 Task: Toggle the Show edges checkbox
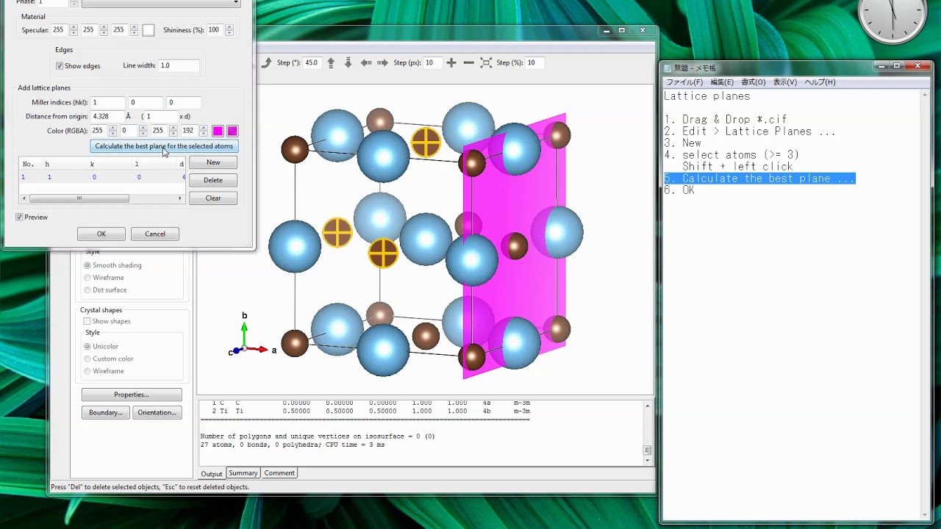pos(60,66)
